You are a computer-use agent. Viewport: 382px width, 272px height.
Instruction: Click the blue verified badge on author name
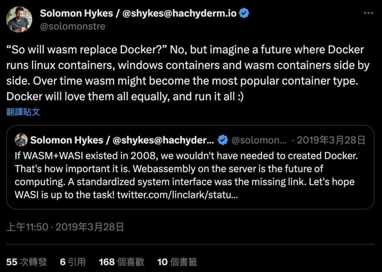pos(244,13)
